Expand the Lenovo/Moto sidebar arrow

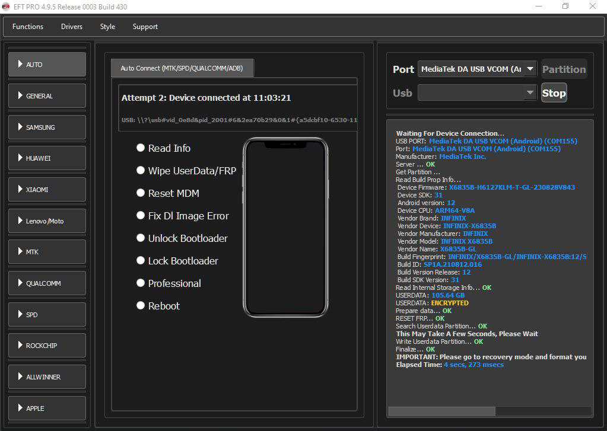20,220
